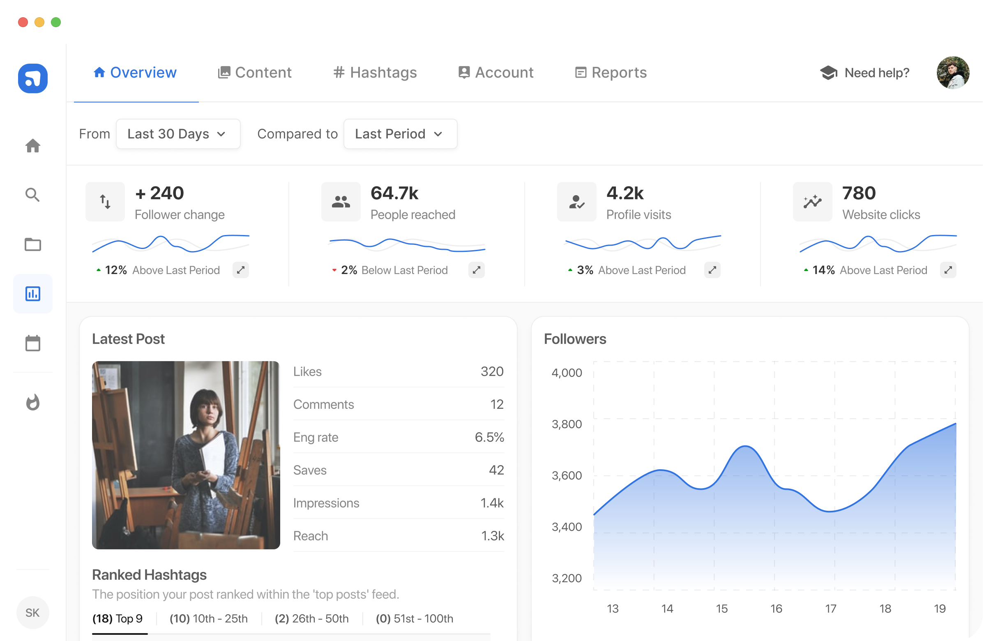Select the (0) 51st - 100th hashtag tab
The image size is (984, 641).
[415, 619]
